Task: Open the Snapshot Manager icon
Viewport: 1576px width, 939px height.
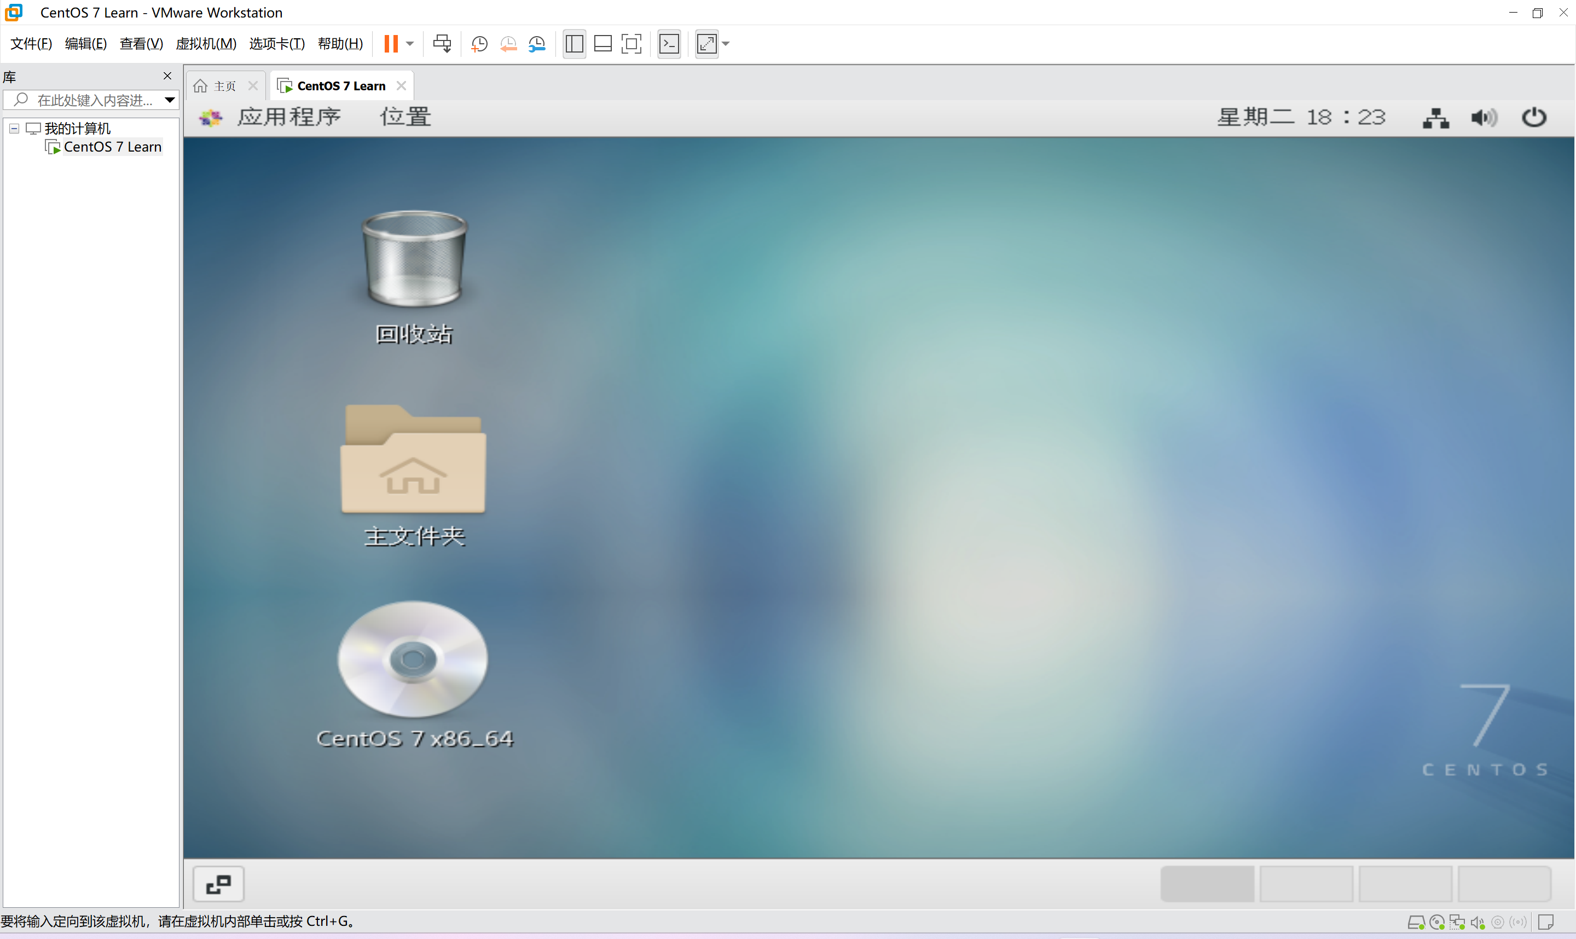Action: [x=537, y=44]
